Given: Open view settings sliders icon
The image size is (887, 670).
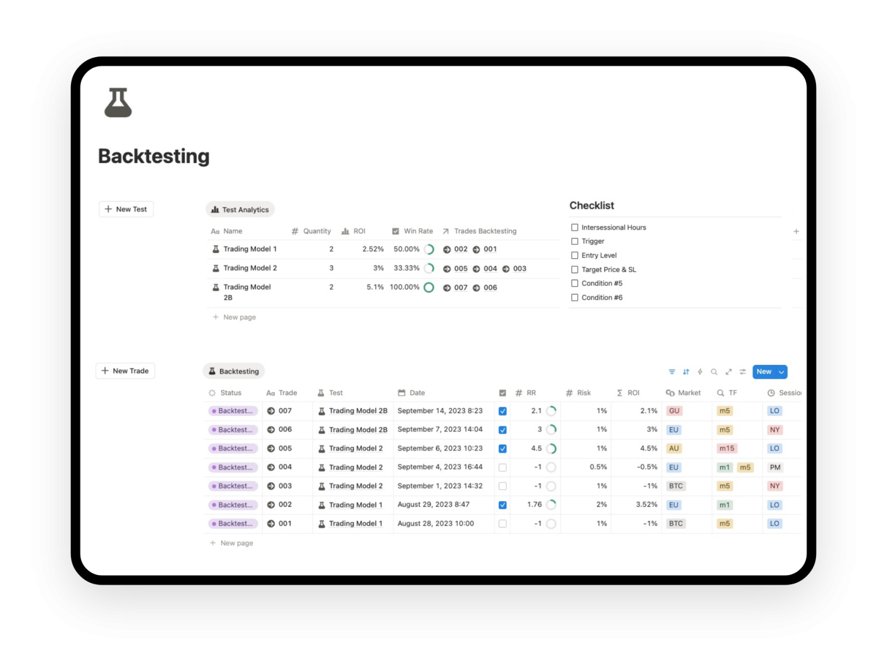Looking at the screenshot, I should point(743,372).
